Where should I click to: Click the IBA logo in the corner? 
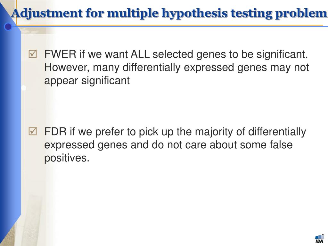[x=319, y=239]
